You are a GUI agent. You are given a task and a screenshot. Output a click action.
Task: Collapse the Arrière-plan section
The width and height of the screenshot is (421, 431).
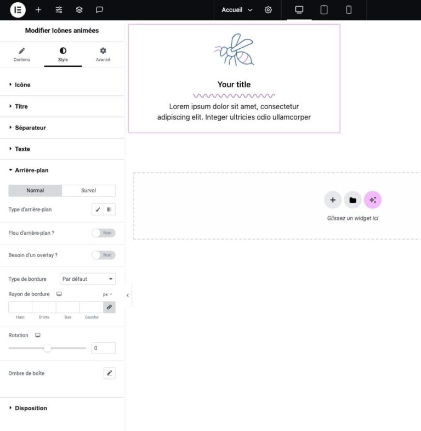click(62, 170)
